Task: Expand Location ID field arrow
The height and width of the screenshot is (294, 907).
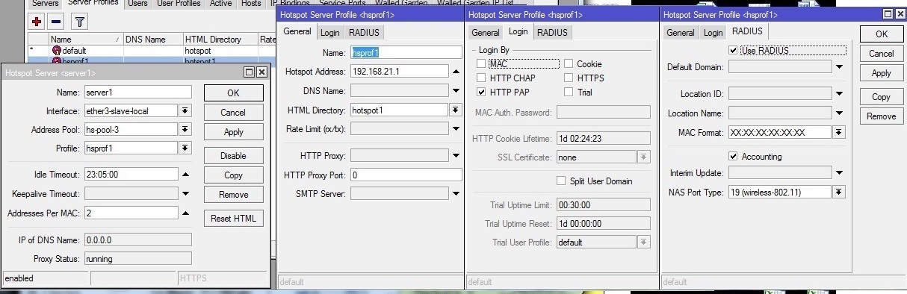Action: [x=839, y=94]
